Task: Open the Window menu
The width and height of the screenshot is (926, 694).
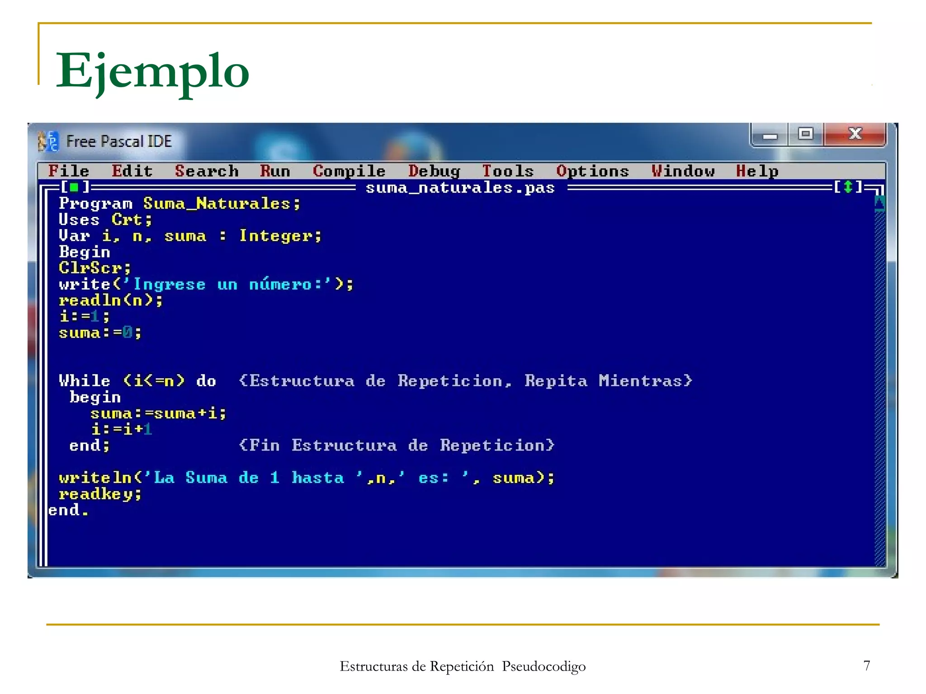Action: tap(683, 171)
